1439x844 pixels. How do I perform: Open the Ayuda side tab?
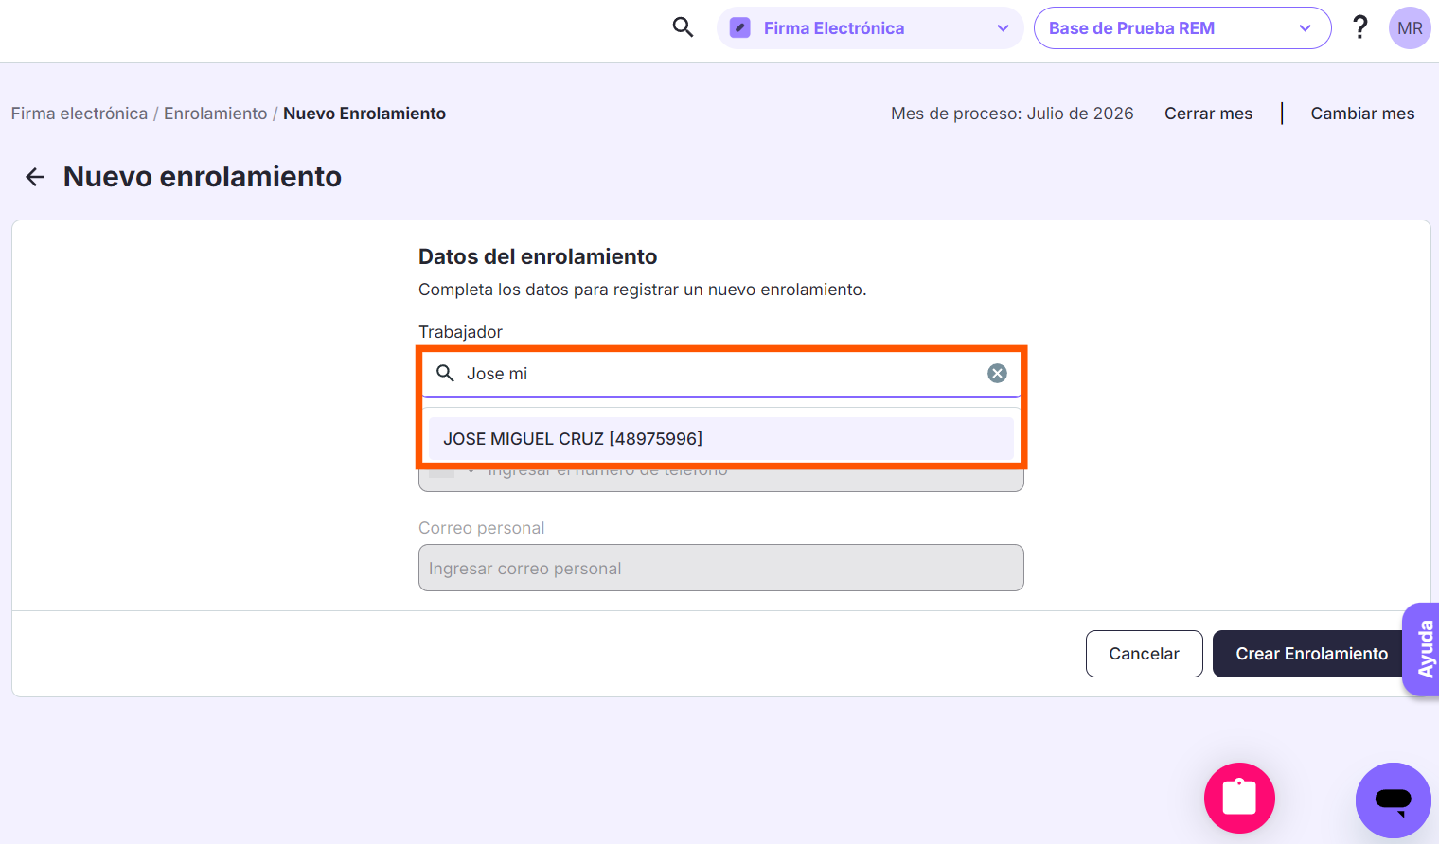click(x=1422, y=649)
